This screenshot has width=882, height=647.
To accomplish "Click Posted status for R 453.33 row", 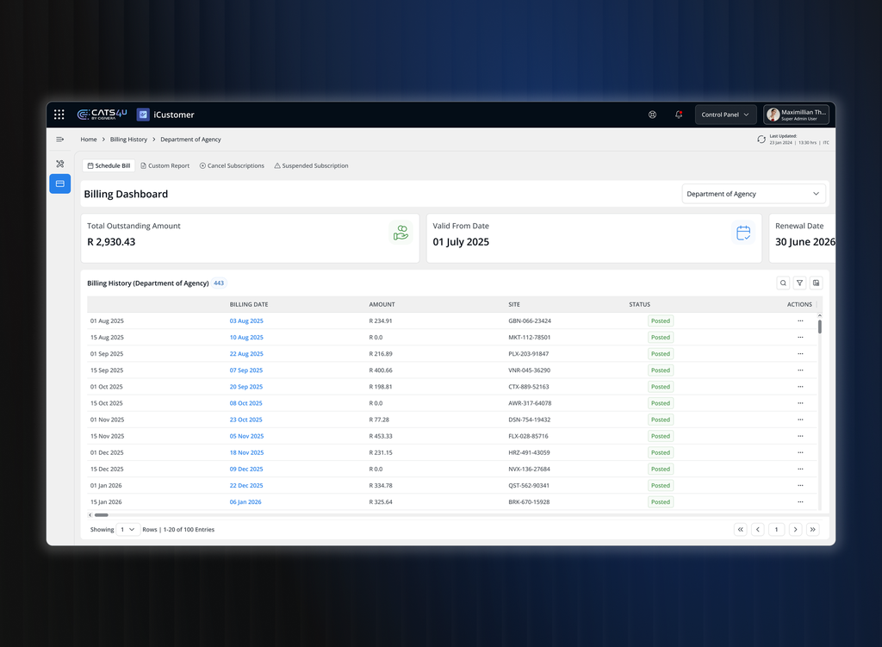I will point(661,436).
